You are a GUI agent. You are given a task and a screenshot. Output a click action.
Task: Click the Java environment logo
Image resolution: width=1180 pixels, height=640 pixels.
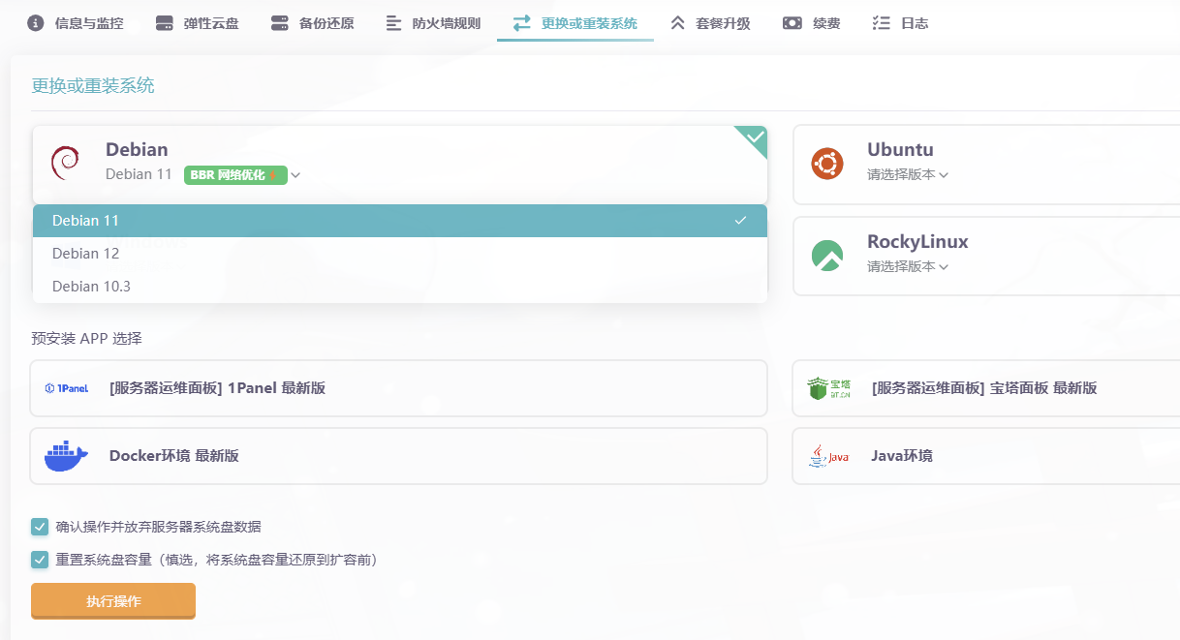828,456
